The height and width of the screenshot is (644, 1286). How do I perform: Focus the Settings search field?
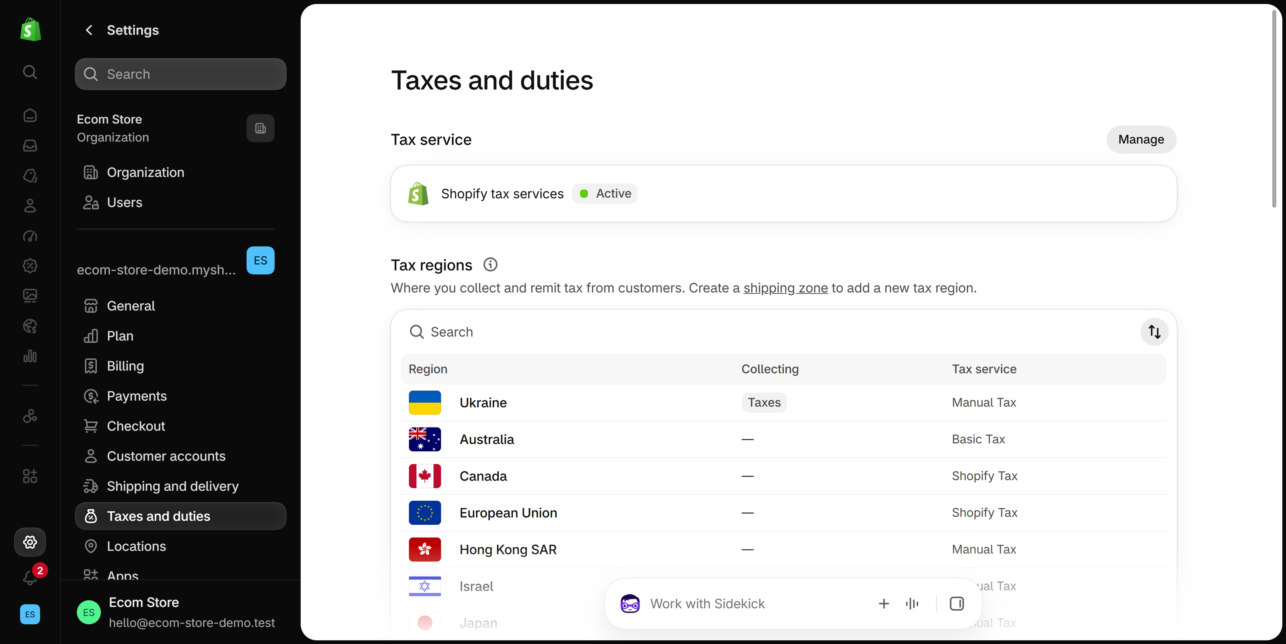pos(181,74)
